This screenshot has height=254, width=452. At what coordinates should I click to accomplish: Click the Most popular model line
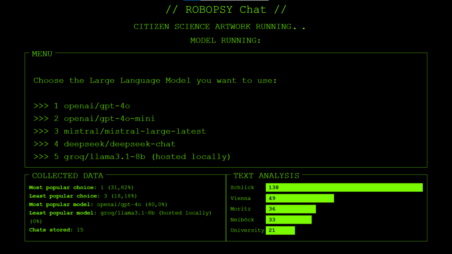point(98,204)
